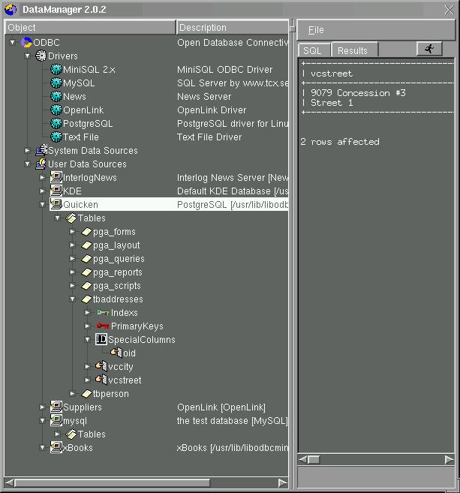Click the mysql data source icon
The height and width of the screenshot is (493, 460).
coord(56,420)
